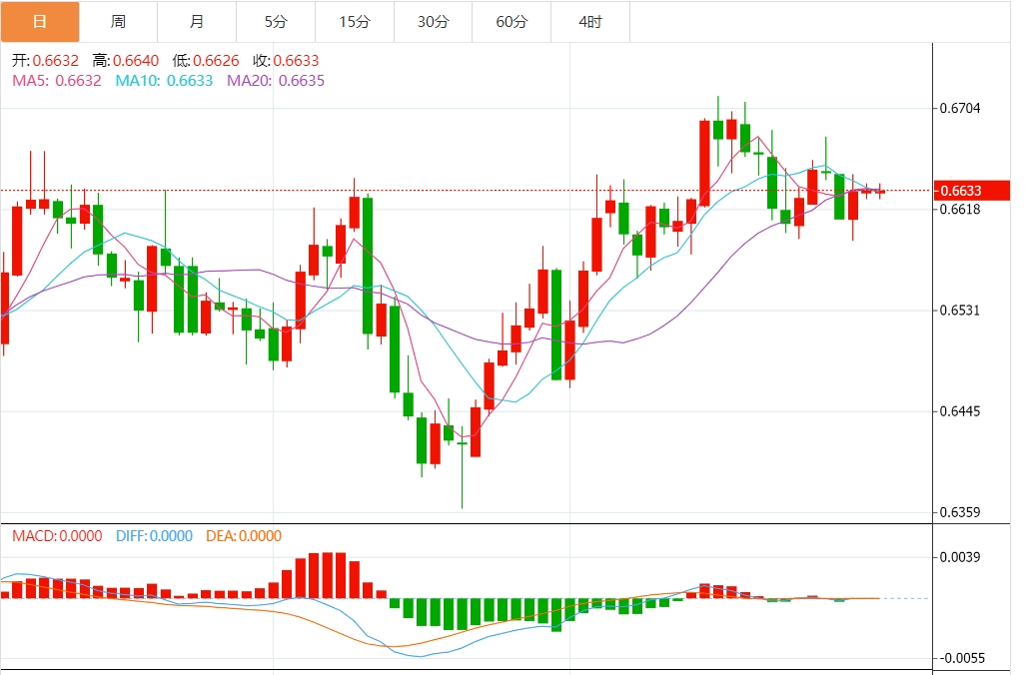
Task: Click the MA20: 0.6635 indicator label
Action: tap(276, 80)
